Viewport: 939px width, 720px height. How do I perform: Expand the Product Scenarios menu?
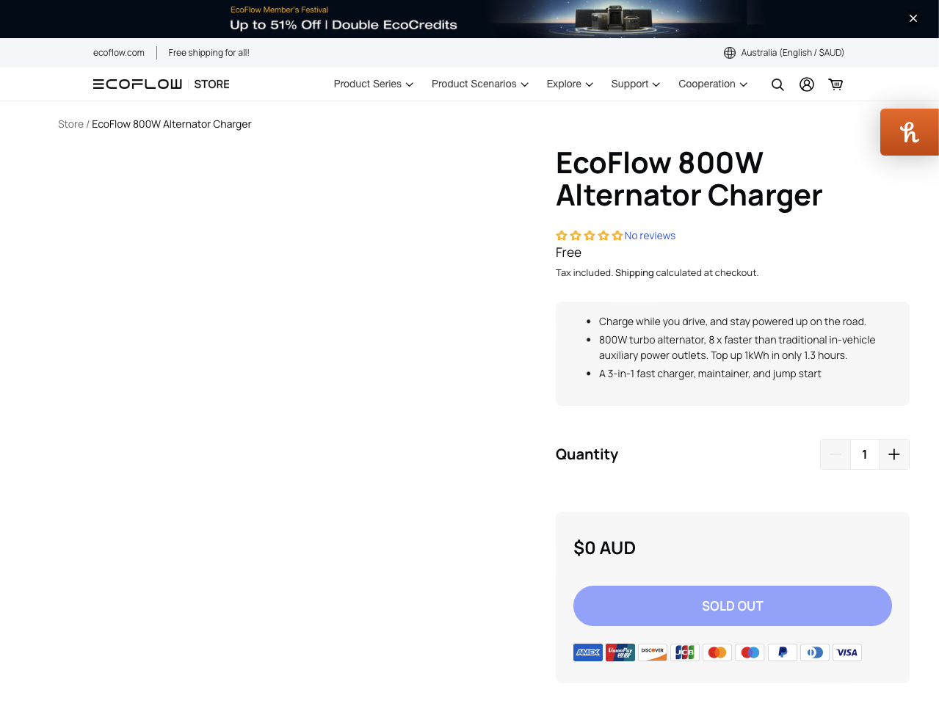pos(480,84)
